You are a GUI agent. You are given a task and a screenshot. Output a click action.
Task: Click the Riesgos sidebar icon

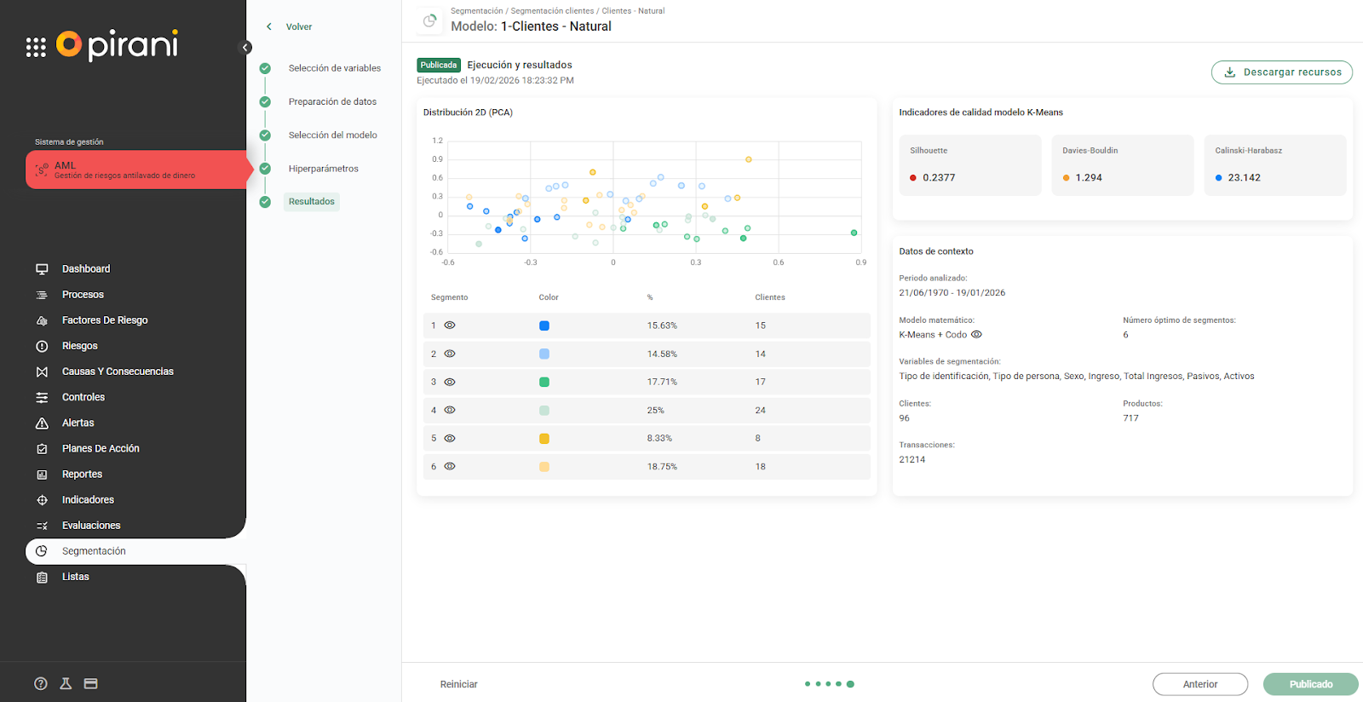[x=42, y=347]
